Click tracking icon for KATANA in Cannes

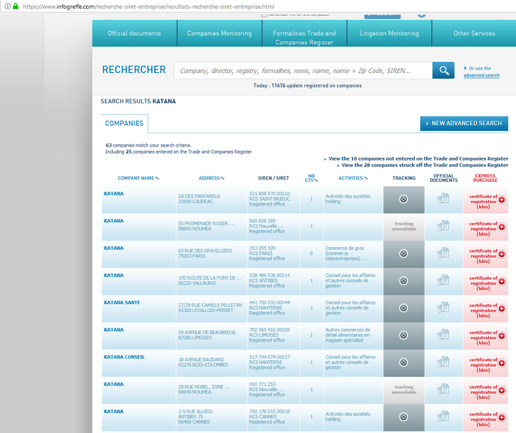tap(403, 416)
